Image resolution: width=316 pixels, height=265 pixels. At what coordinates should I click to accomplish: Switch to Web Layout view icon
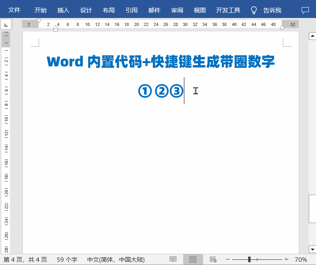(x=213, y=259)
